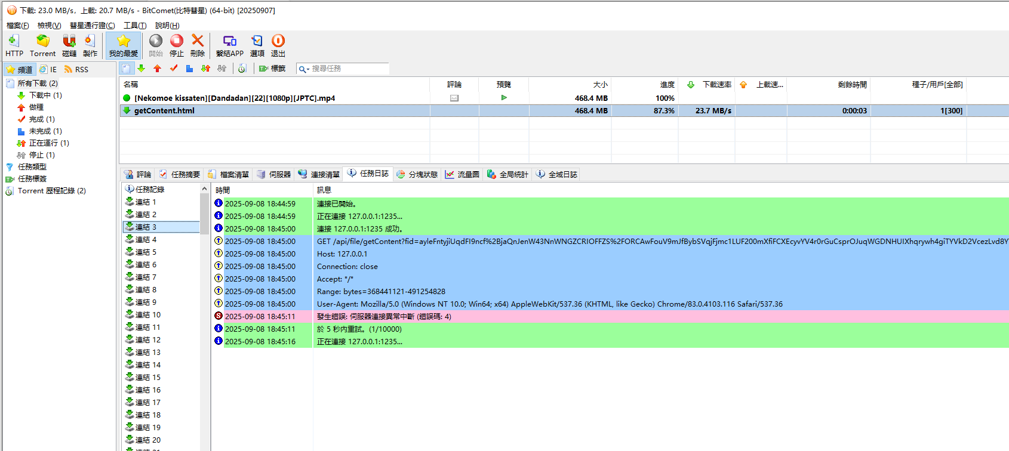Click the 製作 make torrent icon
Image resolution: width=1009 pixels, height=451 pixels.
pyautogui.click(x=90, y=45)
